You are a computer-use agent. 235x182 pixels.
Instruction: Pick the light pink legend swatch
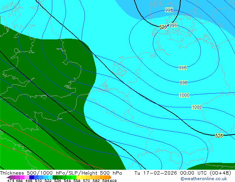pyautogui.click(x=26, y=177)
